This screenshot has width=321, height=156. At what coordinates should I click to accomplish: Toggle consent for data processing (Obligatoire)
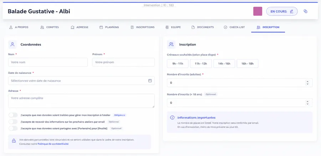coord(13,115)
